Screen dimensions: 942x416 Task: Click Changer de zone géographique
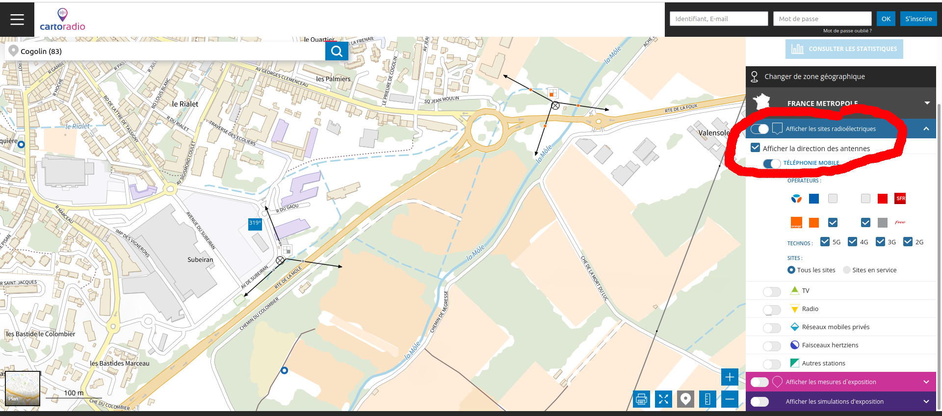coord(814,77)
